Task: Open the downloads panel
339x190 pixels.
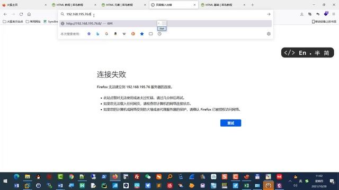Action: pyautogui.click(x=302, y=14)
